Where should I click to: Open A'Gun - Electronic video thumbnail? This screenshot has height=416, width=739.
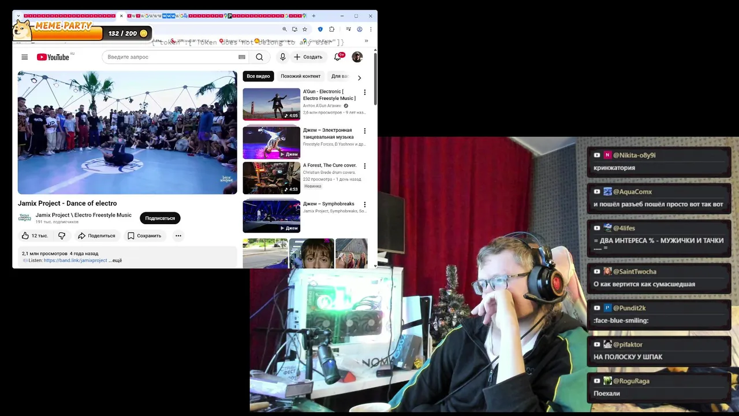tap(271, 104)
